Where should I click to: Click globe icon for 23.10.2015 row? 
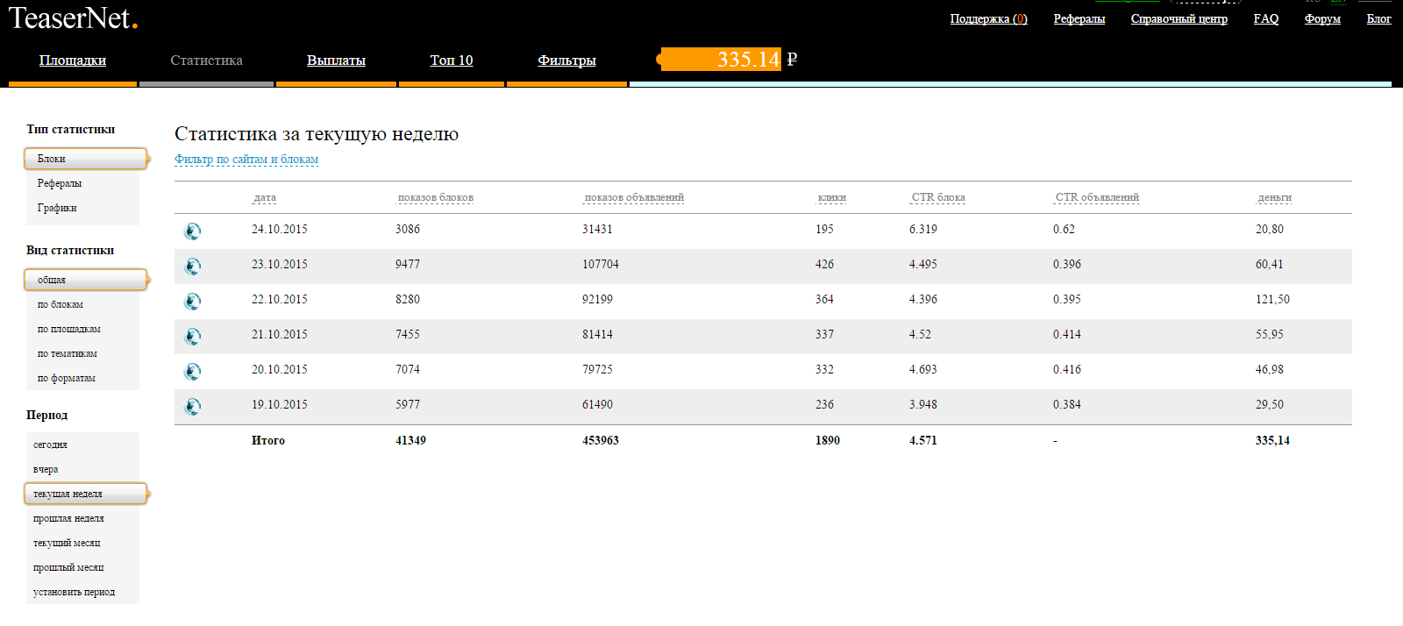pos(193,267)
